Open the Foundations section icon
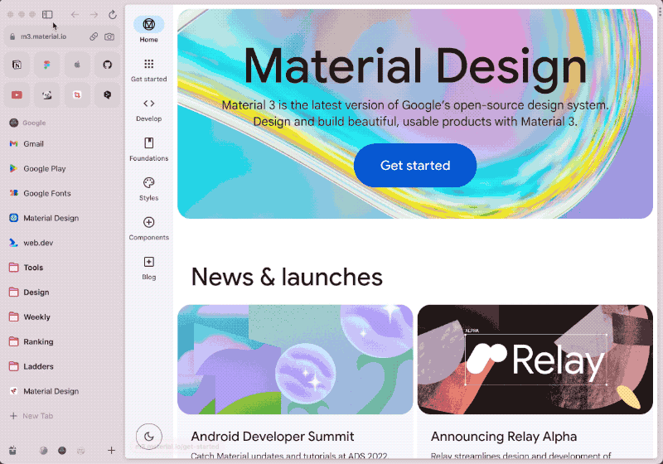The height and width of the screenshot is (464, 663). [149, 143]
